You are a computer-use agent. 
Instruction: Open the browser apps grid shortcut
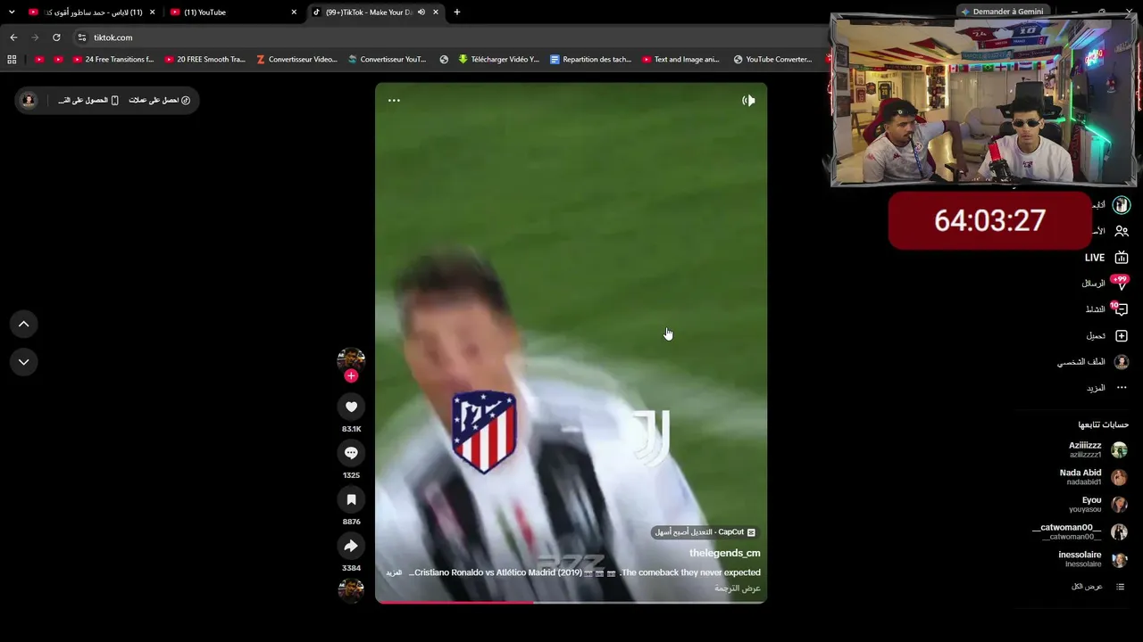tap(12, 60)
